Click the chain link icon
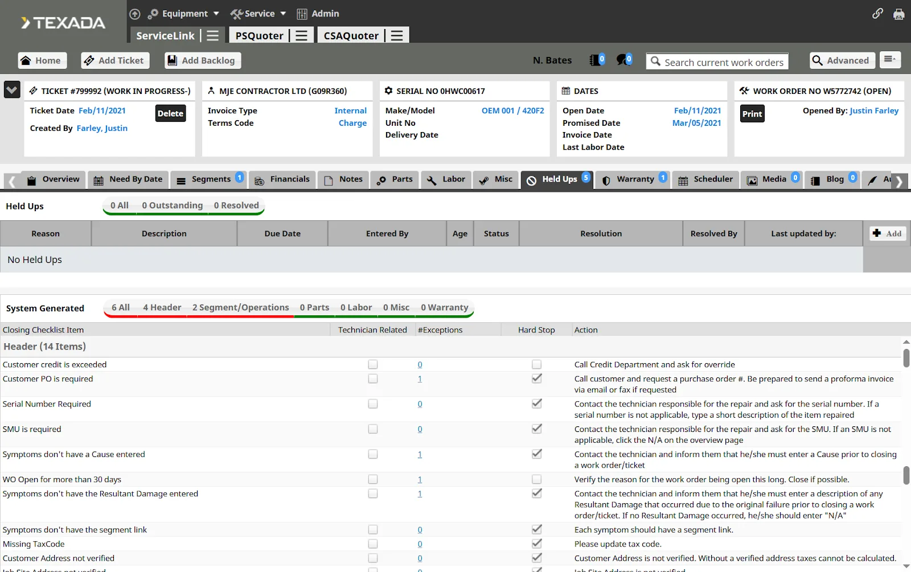The width and height of the screenshot is (911, 572). [x=877, y=14]
